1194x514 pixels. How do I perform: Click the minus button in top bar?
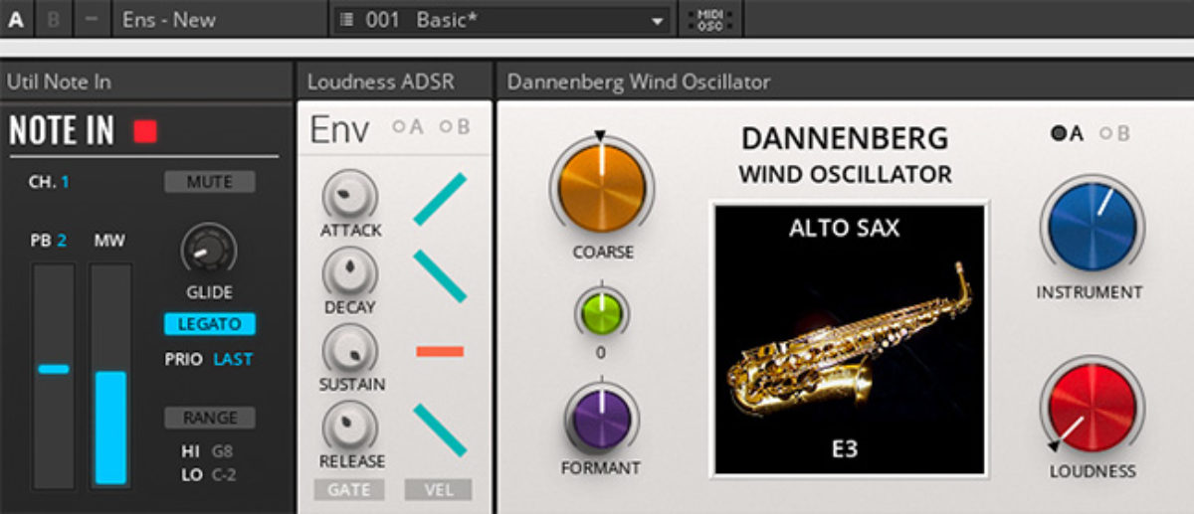[92, 19]
